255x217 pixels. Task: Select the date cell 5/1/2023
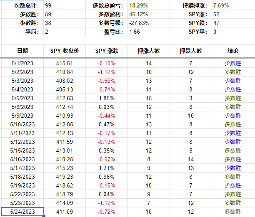(22, 63)
